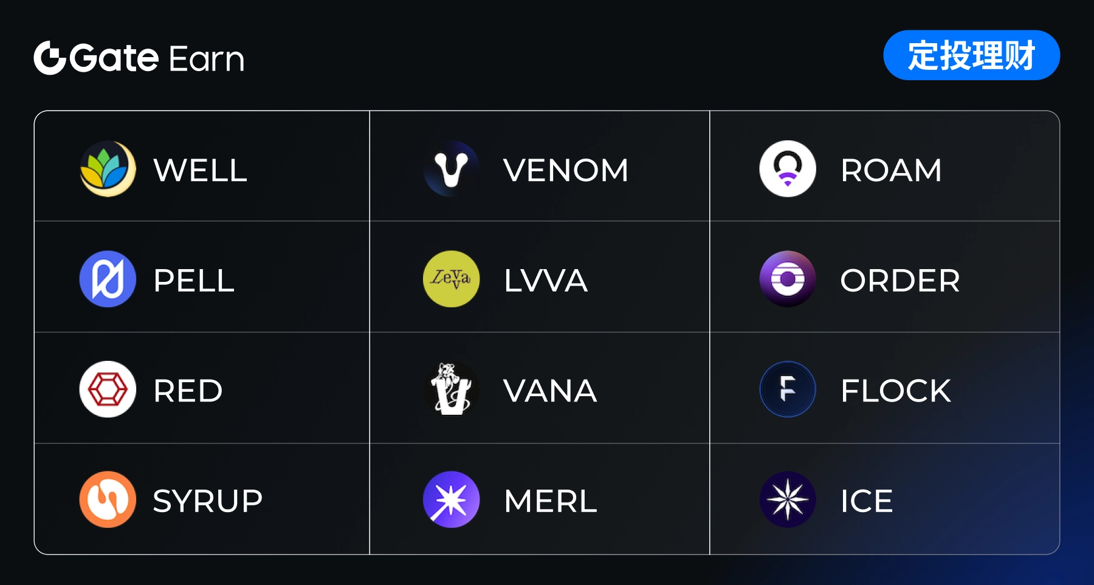Click the FLOCK coin icon
This screenshot has height=585, width=1094.
pyautogui.click(x=787, y=389)
